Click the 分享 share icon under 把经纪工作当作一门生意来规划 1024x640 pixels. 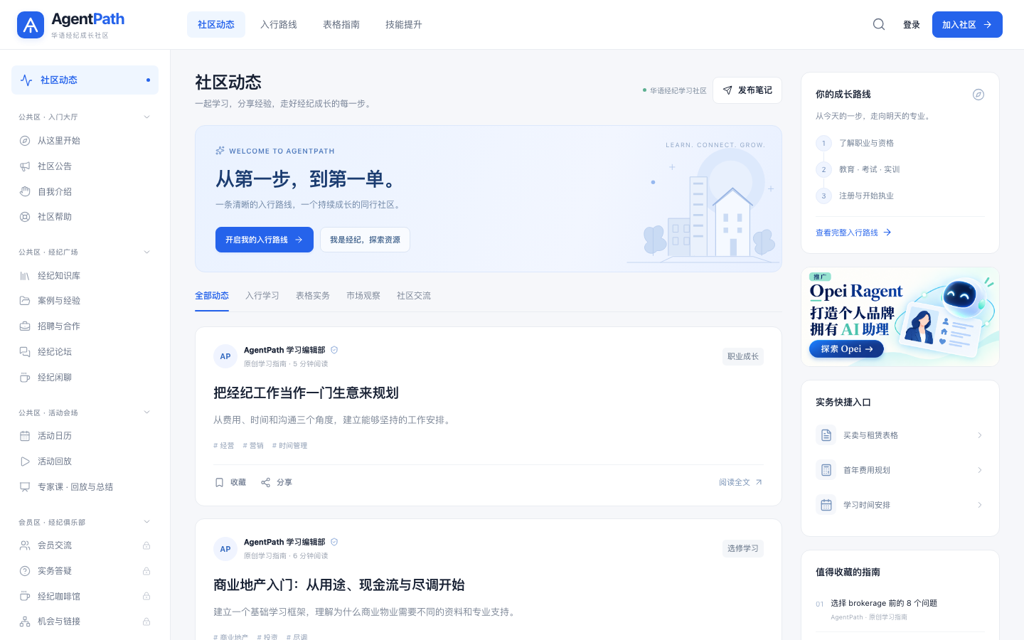pyautogui.click(x=265, y=482)
